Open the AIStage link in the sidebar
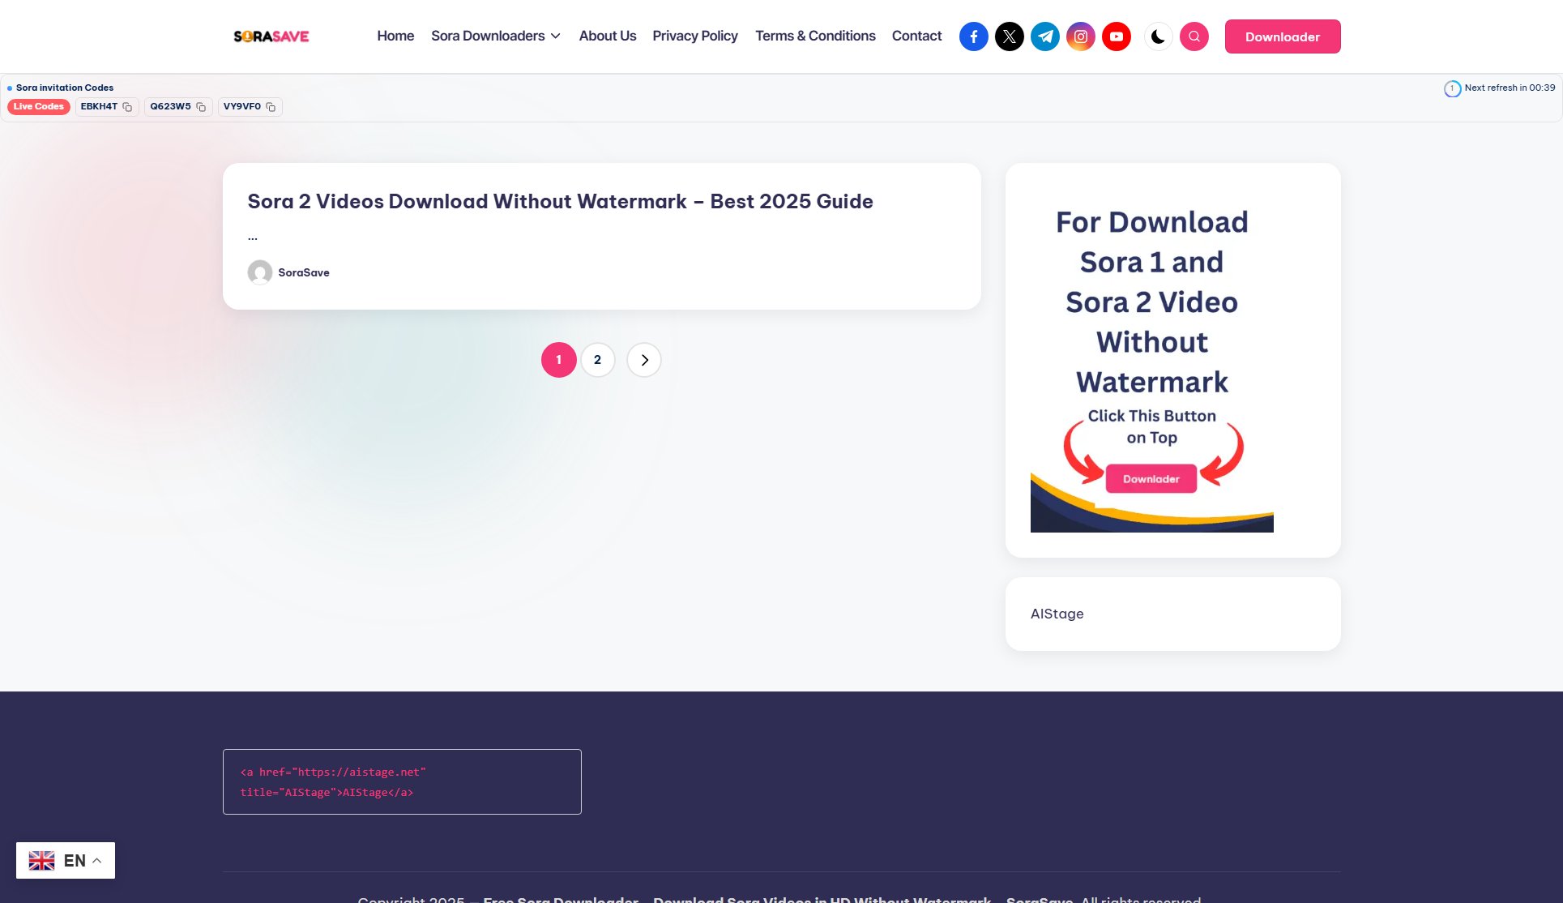1563x903 pixels. point(1056,614)
